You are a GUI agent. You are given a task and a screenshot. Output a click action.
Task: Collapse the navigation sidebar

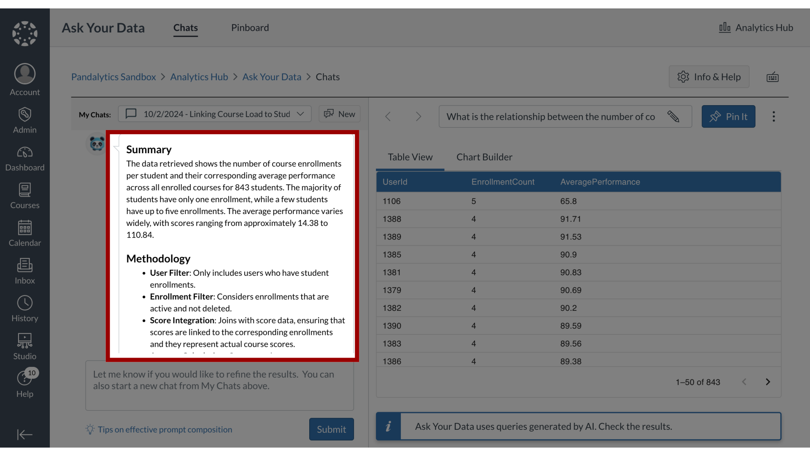[24, 434]
